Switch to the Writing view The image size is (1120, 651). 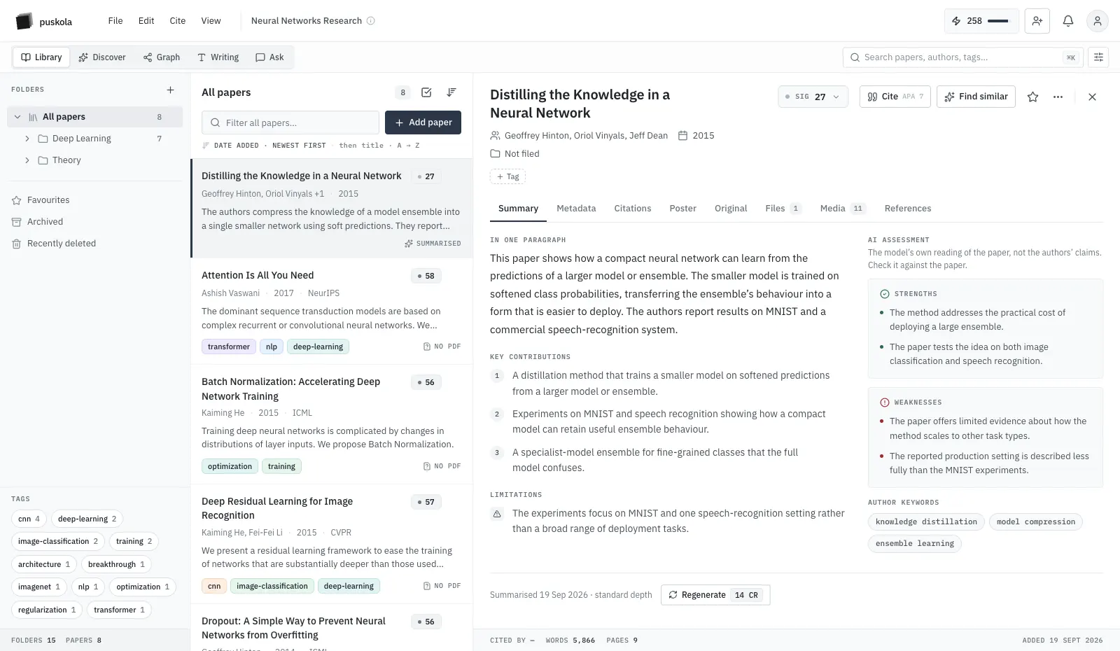(x=218, y=57)
